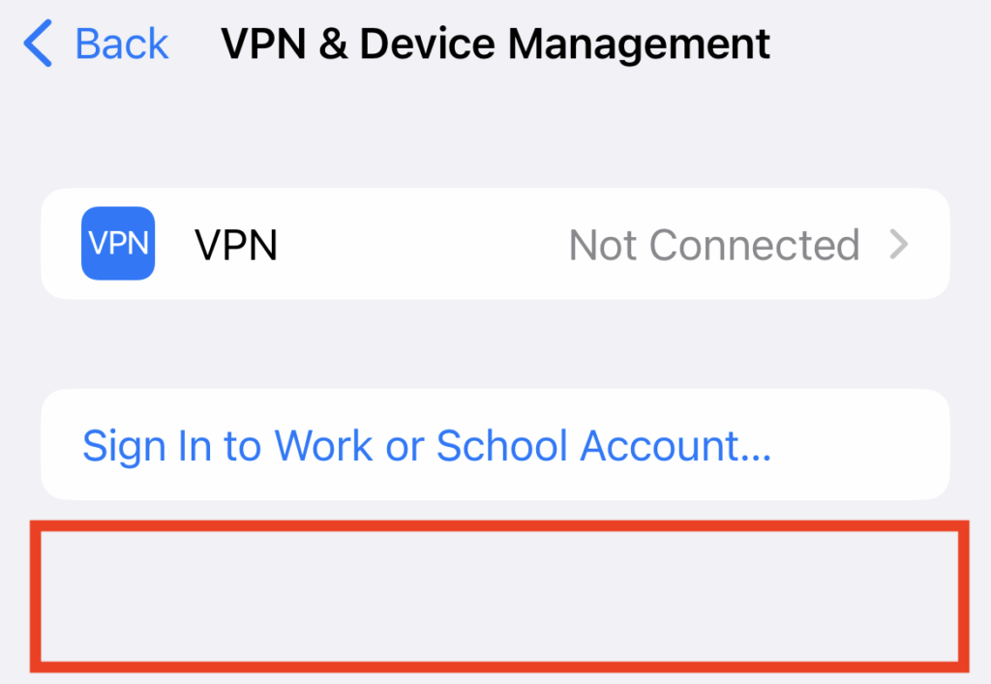Select the VPN label text
The height and width of the screenshot is (684, 991).
coord(236,245)
